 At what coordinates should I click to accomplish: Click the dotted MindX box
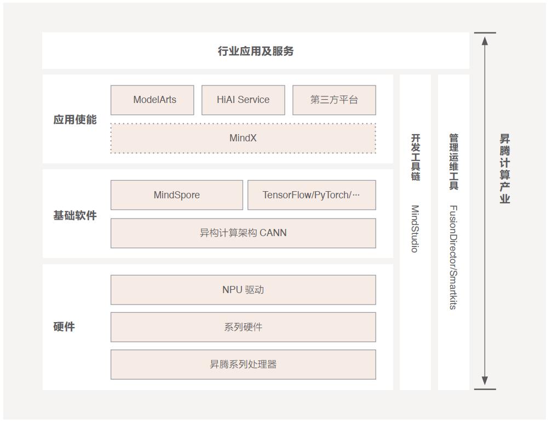tap(243, 139)
